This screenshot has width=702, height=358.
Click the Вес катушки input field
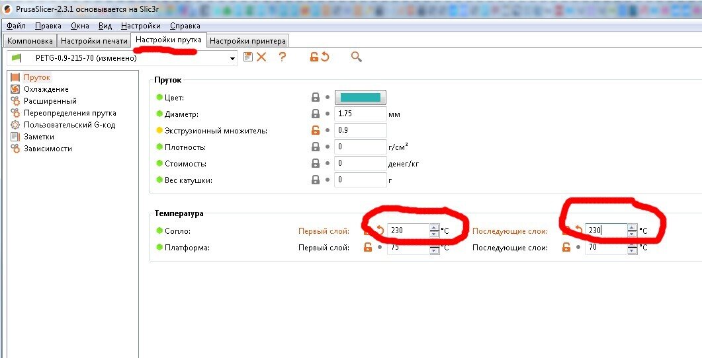click(361, 180)
